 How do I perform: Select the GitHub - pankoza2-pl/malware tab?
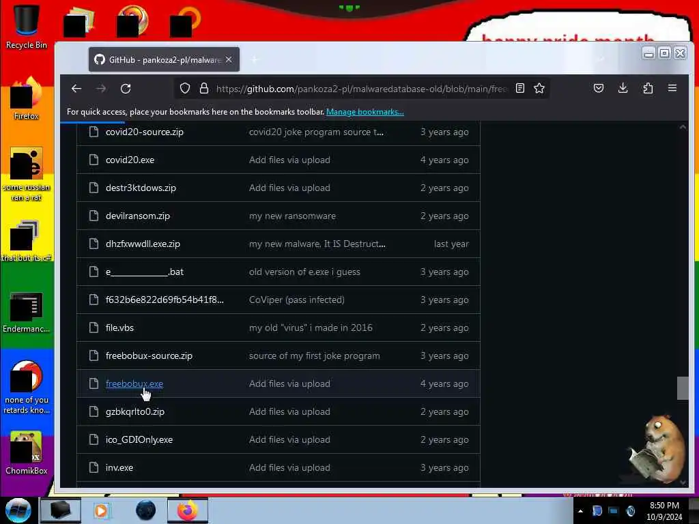click(164, 59)
